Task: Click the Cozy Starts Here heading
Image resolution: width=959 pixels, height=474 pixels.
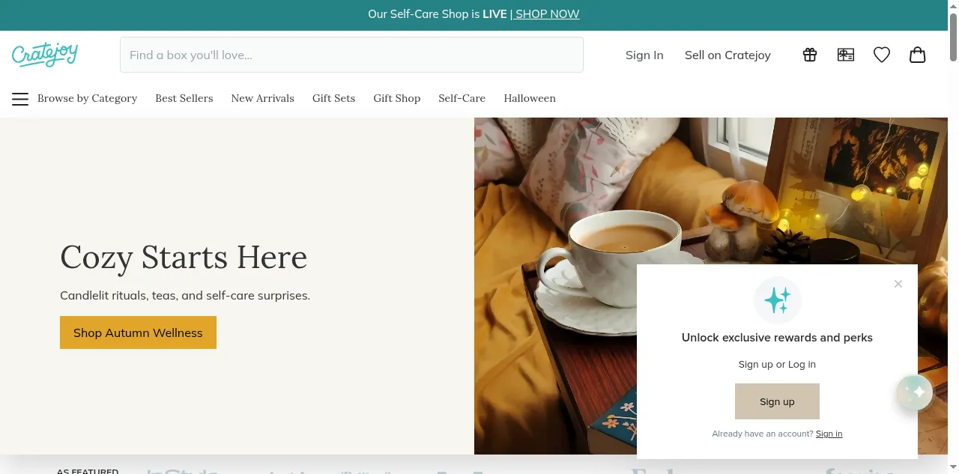Action: click(x=184, y=257)
